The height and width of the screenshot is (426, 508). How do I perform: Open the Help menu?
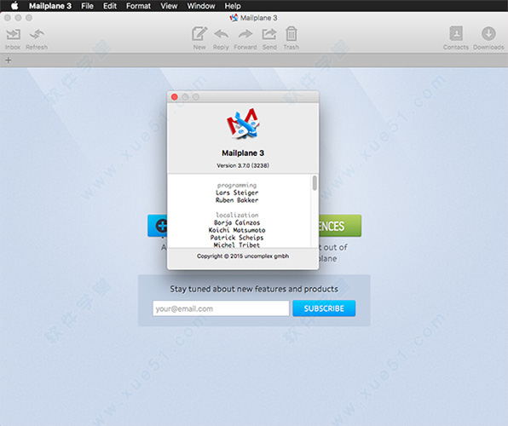233,6
